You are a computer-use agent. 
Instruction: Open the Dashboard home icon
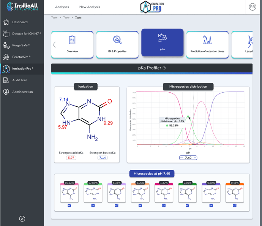click(6, 22)
